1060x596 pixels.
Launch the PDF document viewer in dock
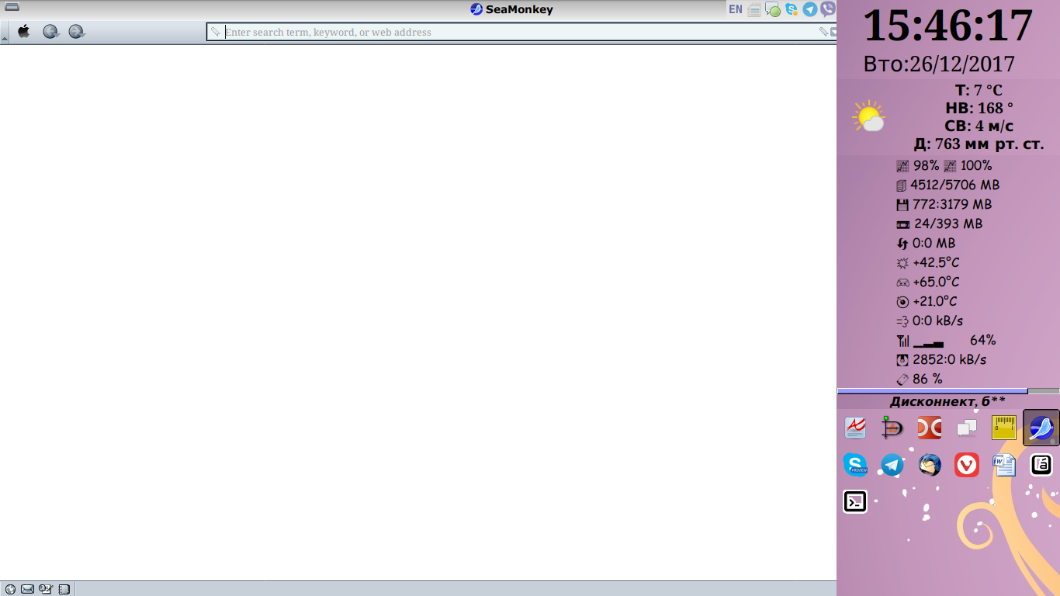click(855, 428)
